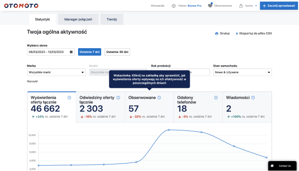Viewport: 299px width, 171px height.
Task: Click help icon on Odwiedziny card
Action: click(118, 98)
